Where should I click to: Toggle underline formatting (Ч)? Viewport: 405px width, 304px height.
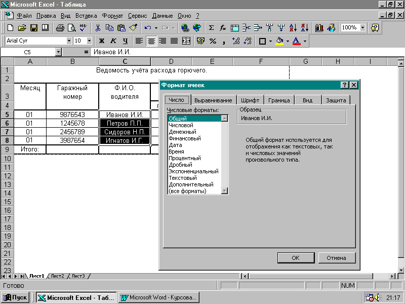pyautogui.click(x=125, y=41)
